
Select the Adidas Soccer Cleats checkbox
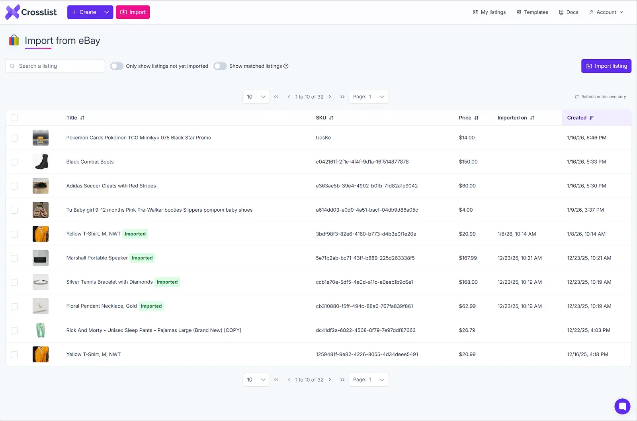pos(14,186)
